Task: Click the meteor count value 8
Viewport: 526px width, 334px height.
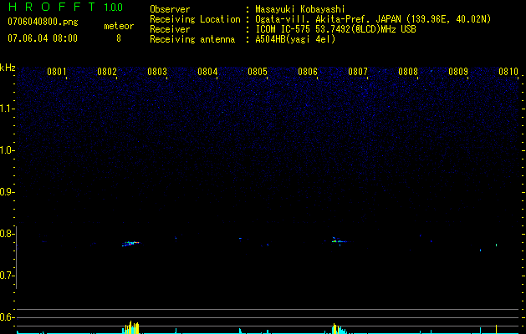Action: tap(119, 38)
